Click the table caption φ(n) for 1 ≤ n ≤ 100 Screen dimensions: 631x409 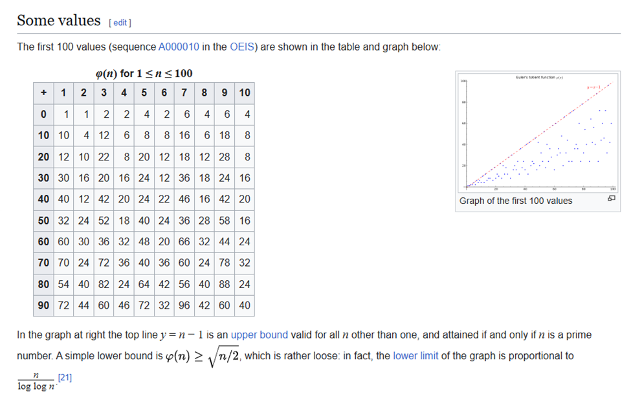[x=144, y=73]
